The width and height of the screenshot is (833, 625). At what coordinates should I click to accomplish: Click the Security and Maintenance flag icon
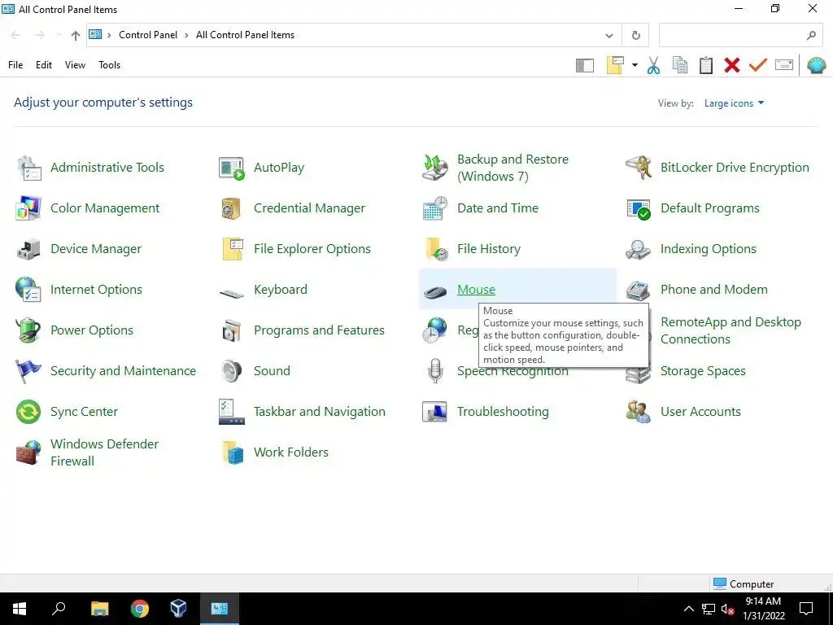click(x=28, y=371)
